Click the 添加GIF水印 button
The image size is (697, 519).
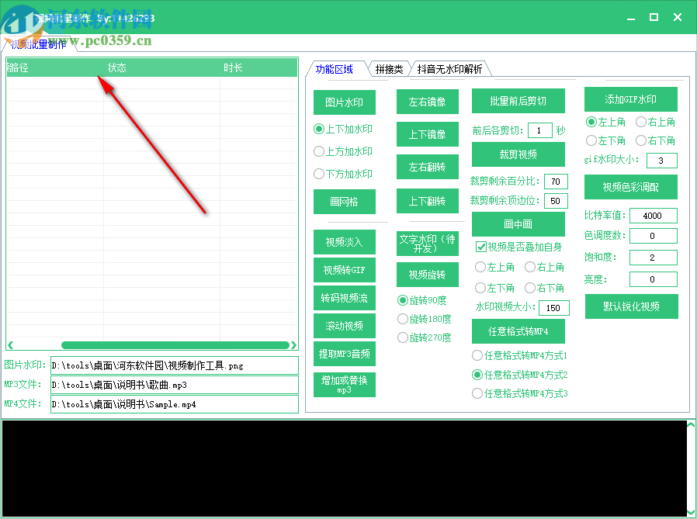631,99
